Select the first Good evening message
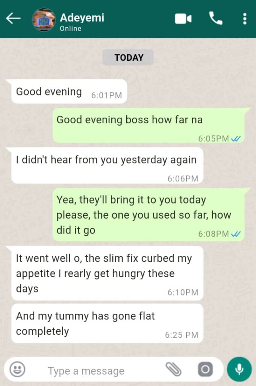This screenshot has height=386, width=256. (x=69, y=92)
